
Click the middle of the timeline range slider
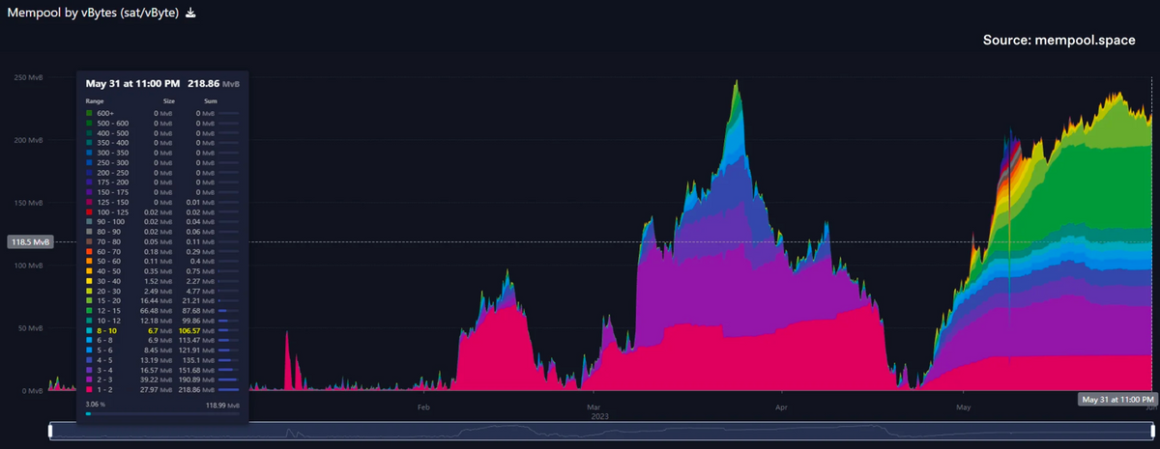[602, 432]
